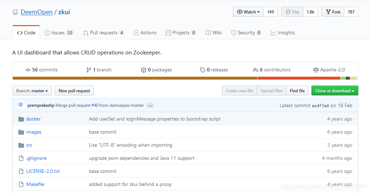Click the orange Java segment of language bar
The image size is (370, 193).
coord(135,78)
